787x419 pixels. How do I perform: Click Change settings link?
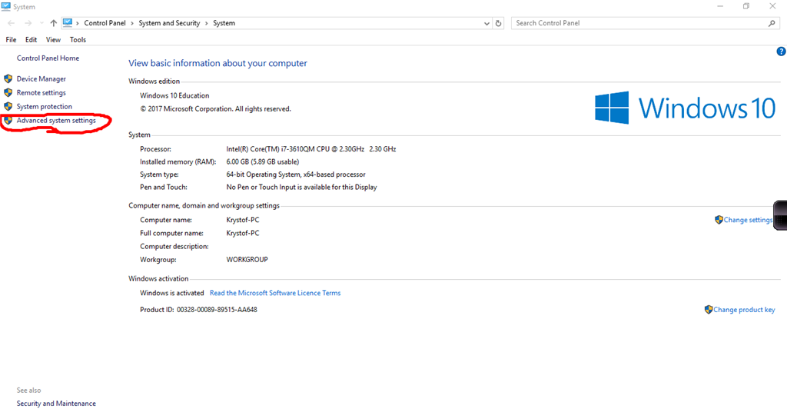click(748, 220)
